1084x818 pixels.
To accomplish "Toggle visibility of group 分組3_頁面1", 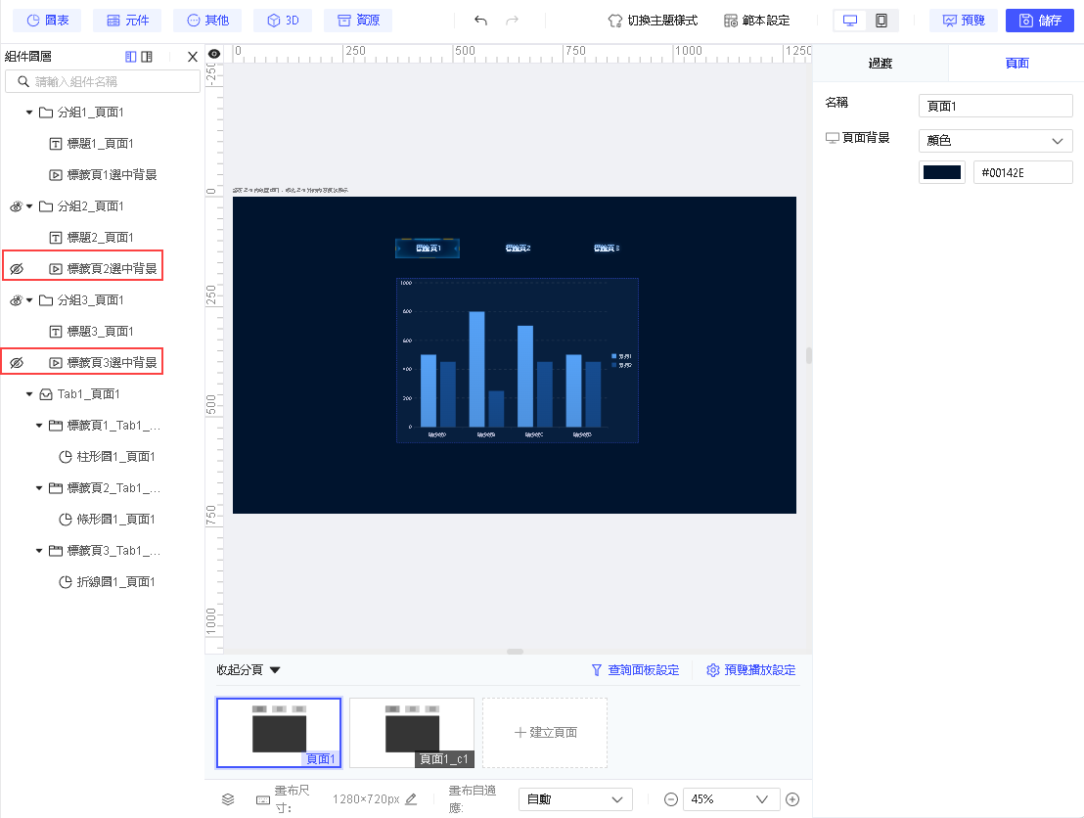I will (x=16, y=300).
